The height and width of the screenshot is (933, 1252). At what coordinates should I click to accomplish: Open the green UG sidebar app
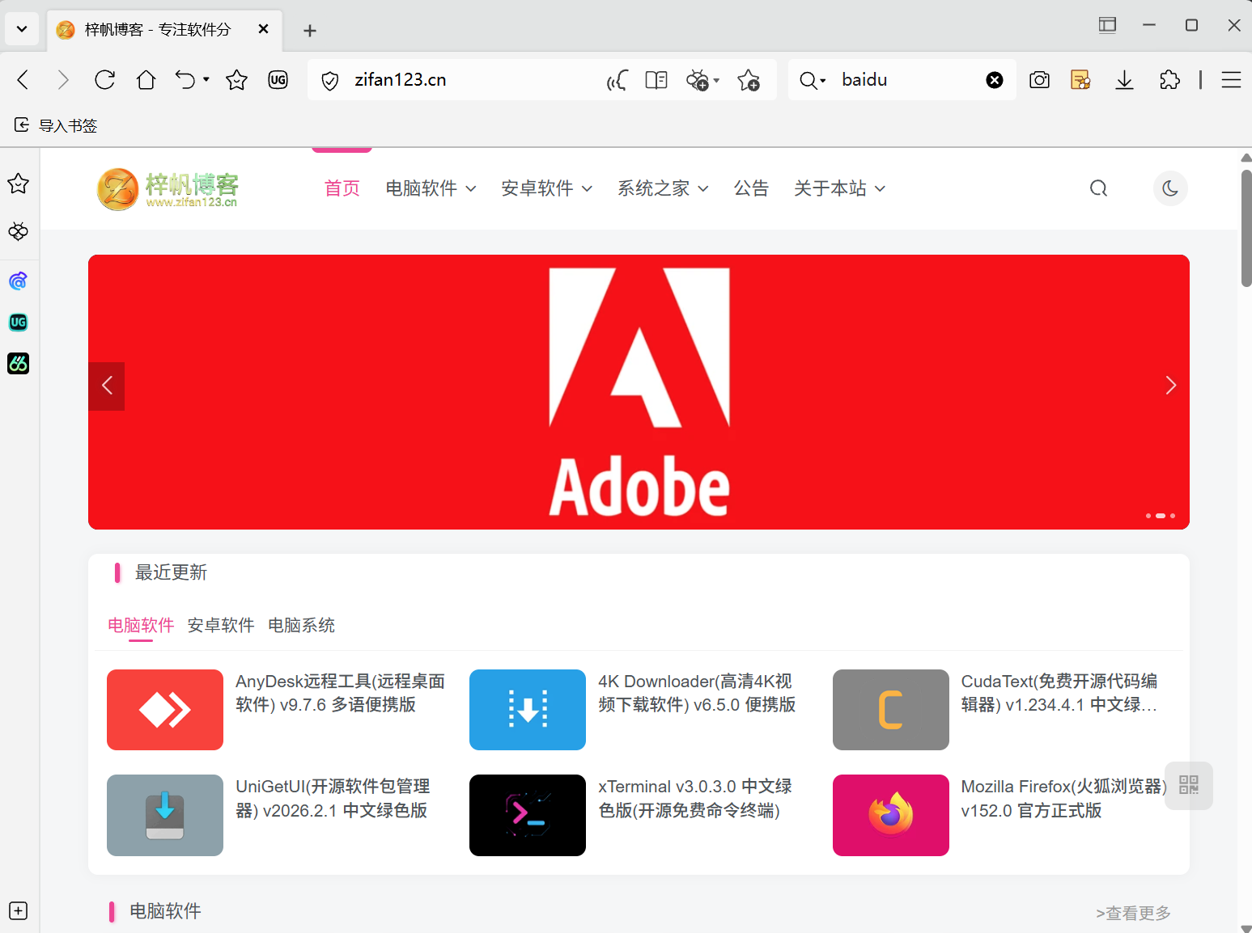pos(19,323)
